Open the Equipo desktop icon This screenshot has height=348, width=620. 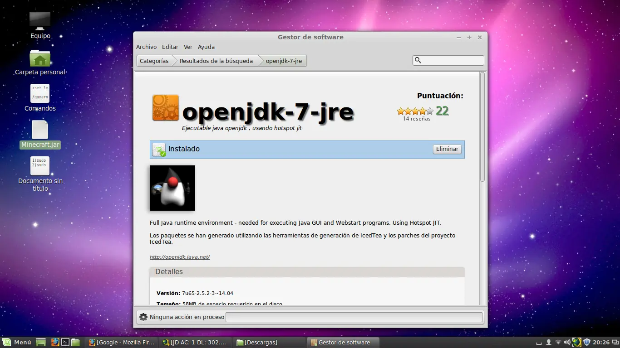pos(40,21)
